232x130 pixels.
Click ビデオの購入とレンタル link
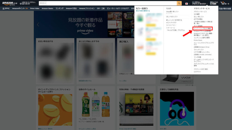click(x=202, y=52)
